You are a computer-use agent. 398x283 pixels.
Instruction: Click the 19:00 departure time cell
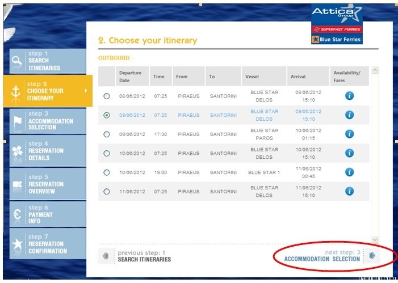(161, 172)
